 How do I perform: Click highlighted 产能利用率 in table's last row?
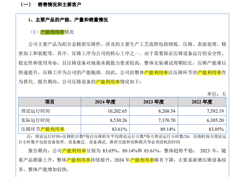pyautogui.click(x=53, y=129)
